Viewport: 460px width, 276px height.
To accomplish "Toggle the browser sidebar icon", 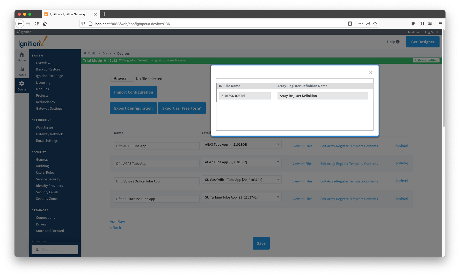I will coord(422,24).
